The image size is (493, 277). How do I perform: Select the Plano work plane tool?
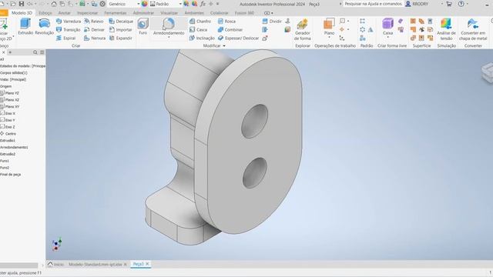(x=329, y=26)
